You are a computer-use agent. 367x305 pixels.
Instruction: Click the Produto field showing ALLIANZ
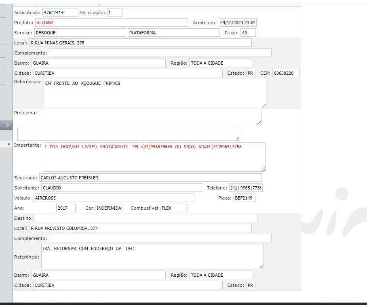point(112,23)
